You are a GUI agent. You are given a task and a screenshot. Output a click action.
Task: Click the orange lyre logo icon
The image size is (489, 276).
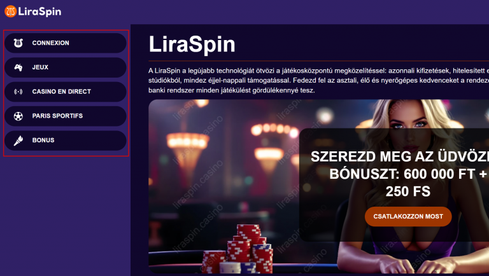point(10,11)
